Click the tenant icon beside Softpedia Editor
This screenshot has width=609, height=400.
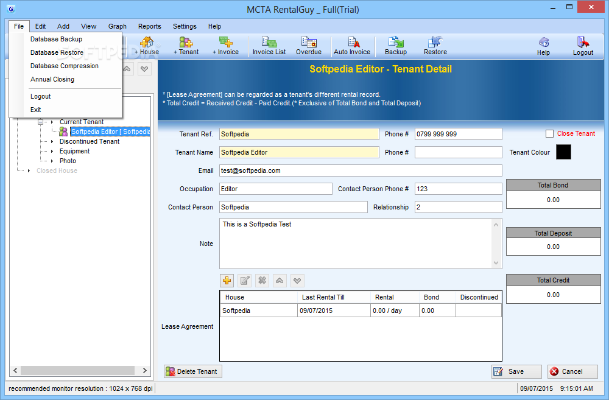(63, 132)
